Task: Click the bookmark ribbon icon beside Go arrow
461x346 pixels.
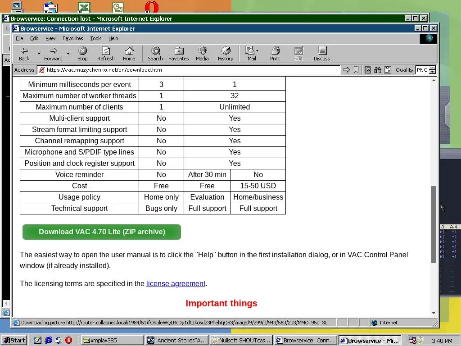Action: point(356,70)
